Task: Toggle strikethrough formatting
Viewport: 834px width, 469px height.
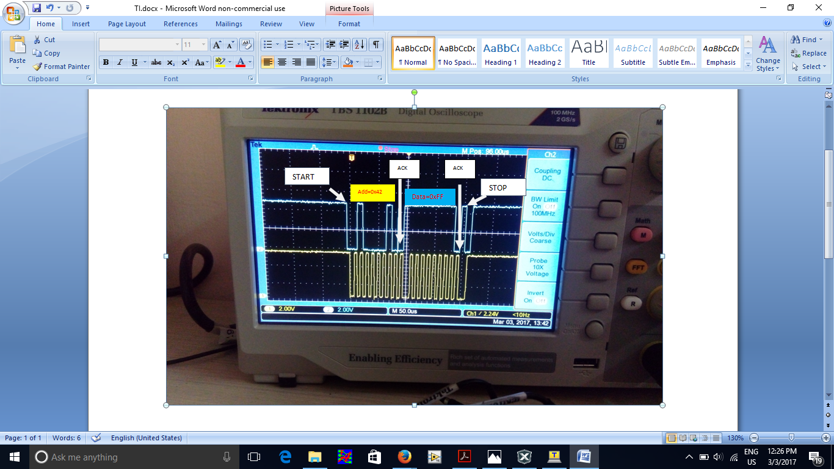Action: pos(156,62)
